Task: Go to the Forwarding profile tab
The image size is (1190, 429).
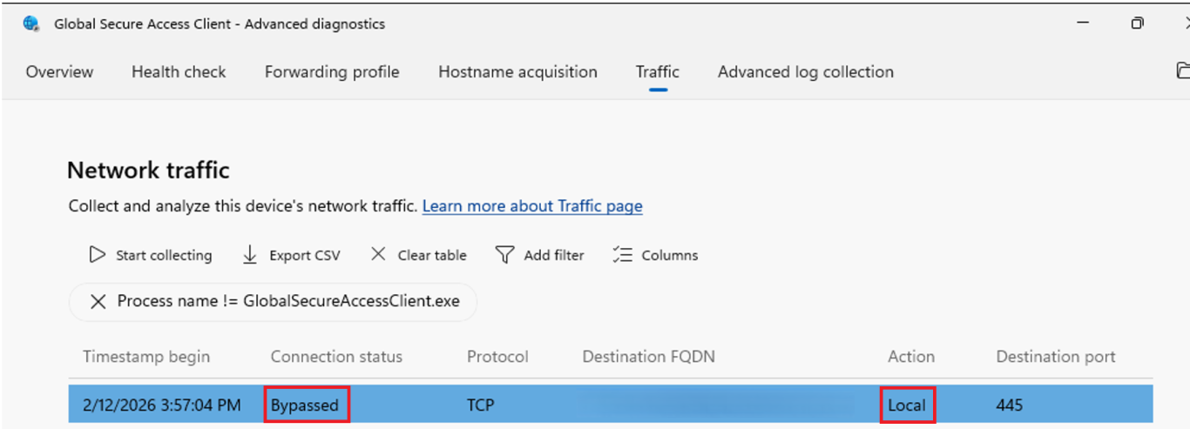Action: click(x=332, y=72)
